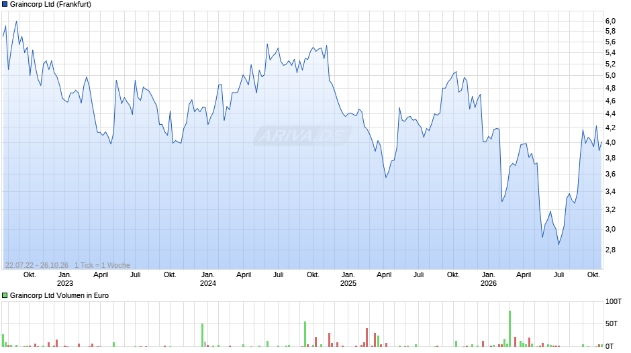Click the 3,4 price axis label
Image resolution: width=631 pixels, height=353 pixels.
click(x=610, y=191)
